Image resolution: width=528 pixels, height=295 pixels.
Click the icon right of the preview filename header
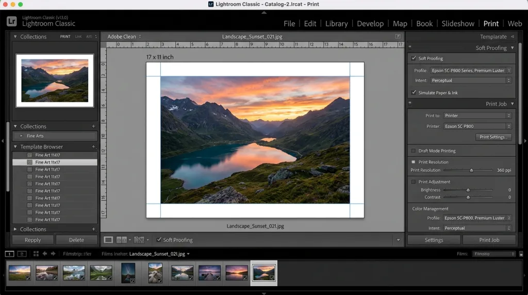click(x=398, y=37)
